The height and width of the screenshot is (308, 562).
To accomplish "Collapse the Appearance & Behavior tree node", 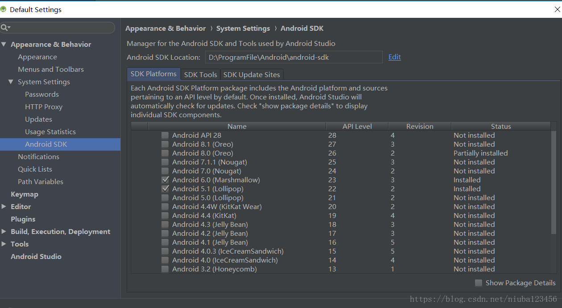I will (4, 44).
